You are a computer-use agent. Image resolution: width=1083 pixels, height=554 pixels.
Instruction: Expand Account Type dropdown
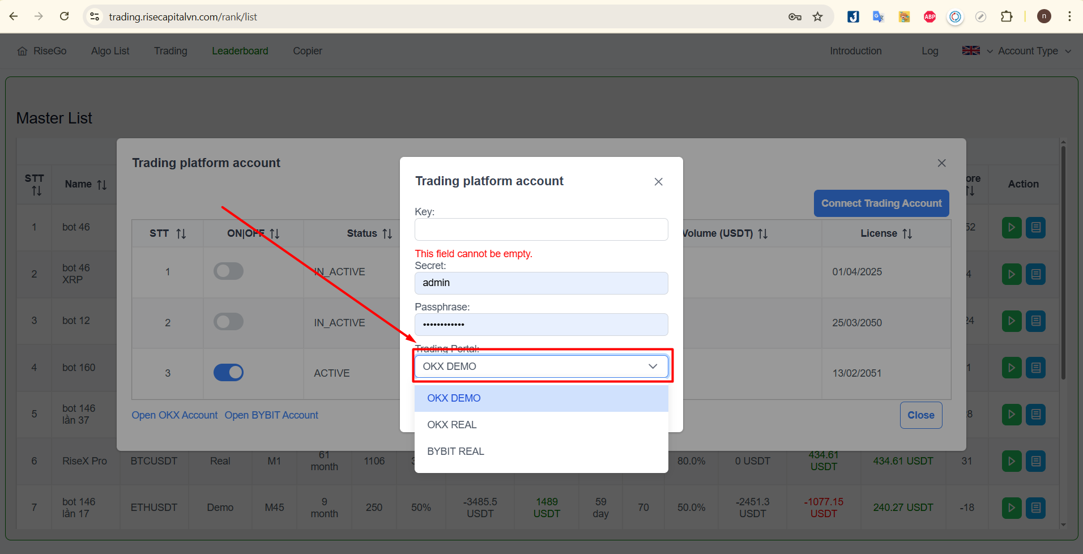[x=1034, y=51]
